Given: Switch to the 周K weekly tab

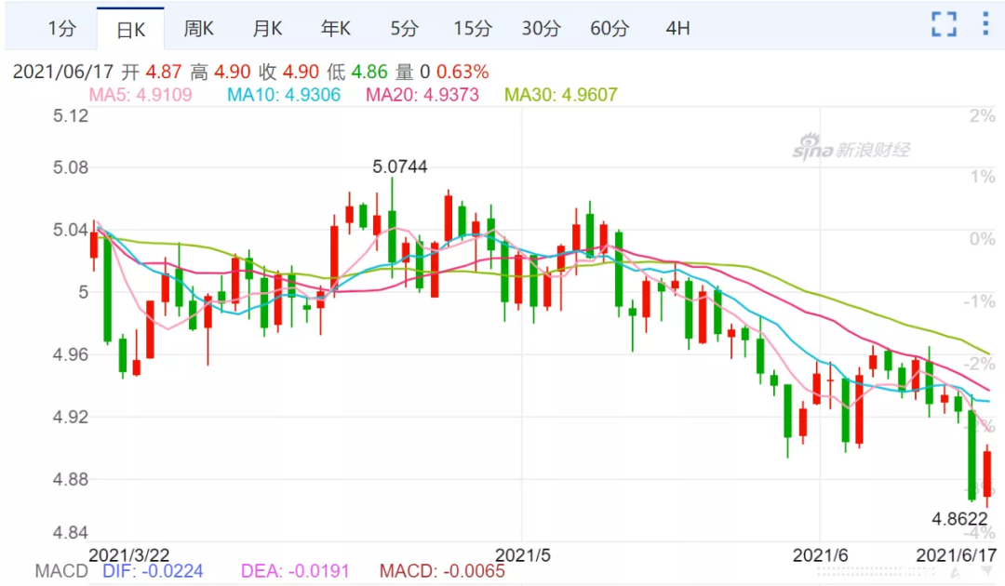Looking at the screenshot, I should (199, 28).
